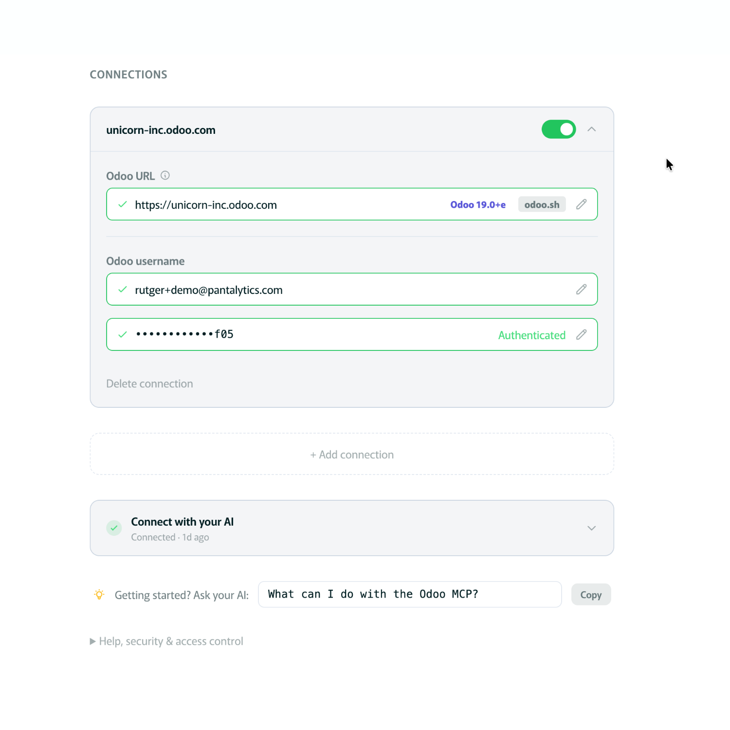Click the masked API key field

[x=292, y=335]
